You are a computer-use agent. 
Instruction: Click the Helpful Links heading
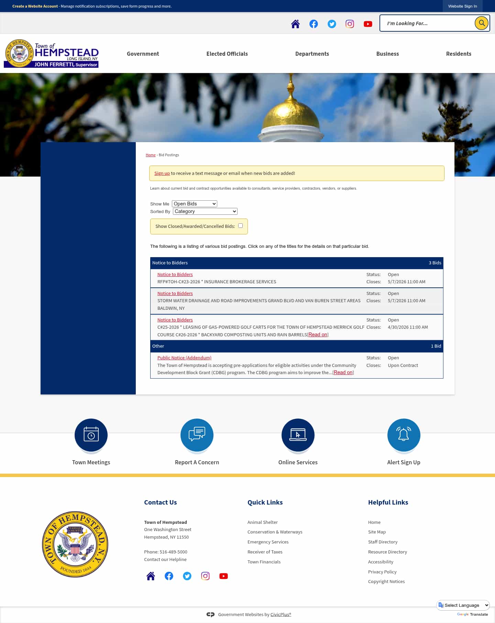point(388,502)
